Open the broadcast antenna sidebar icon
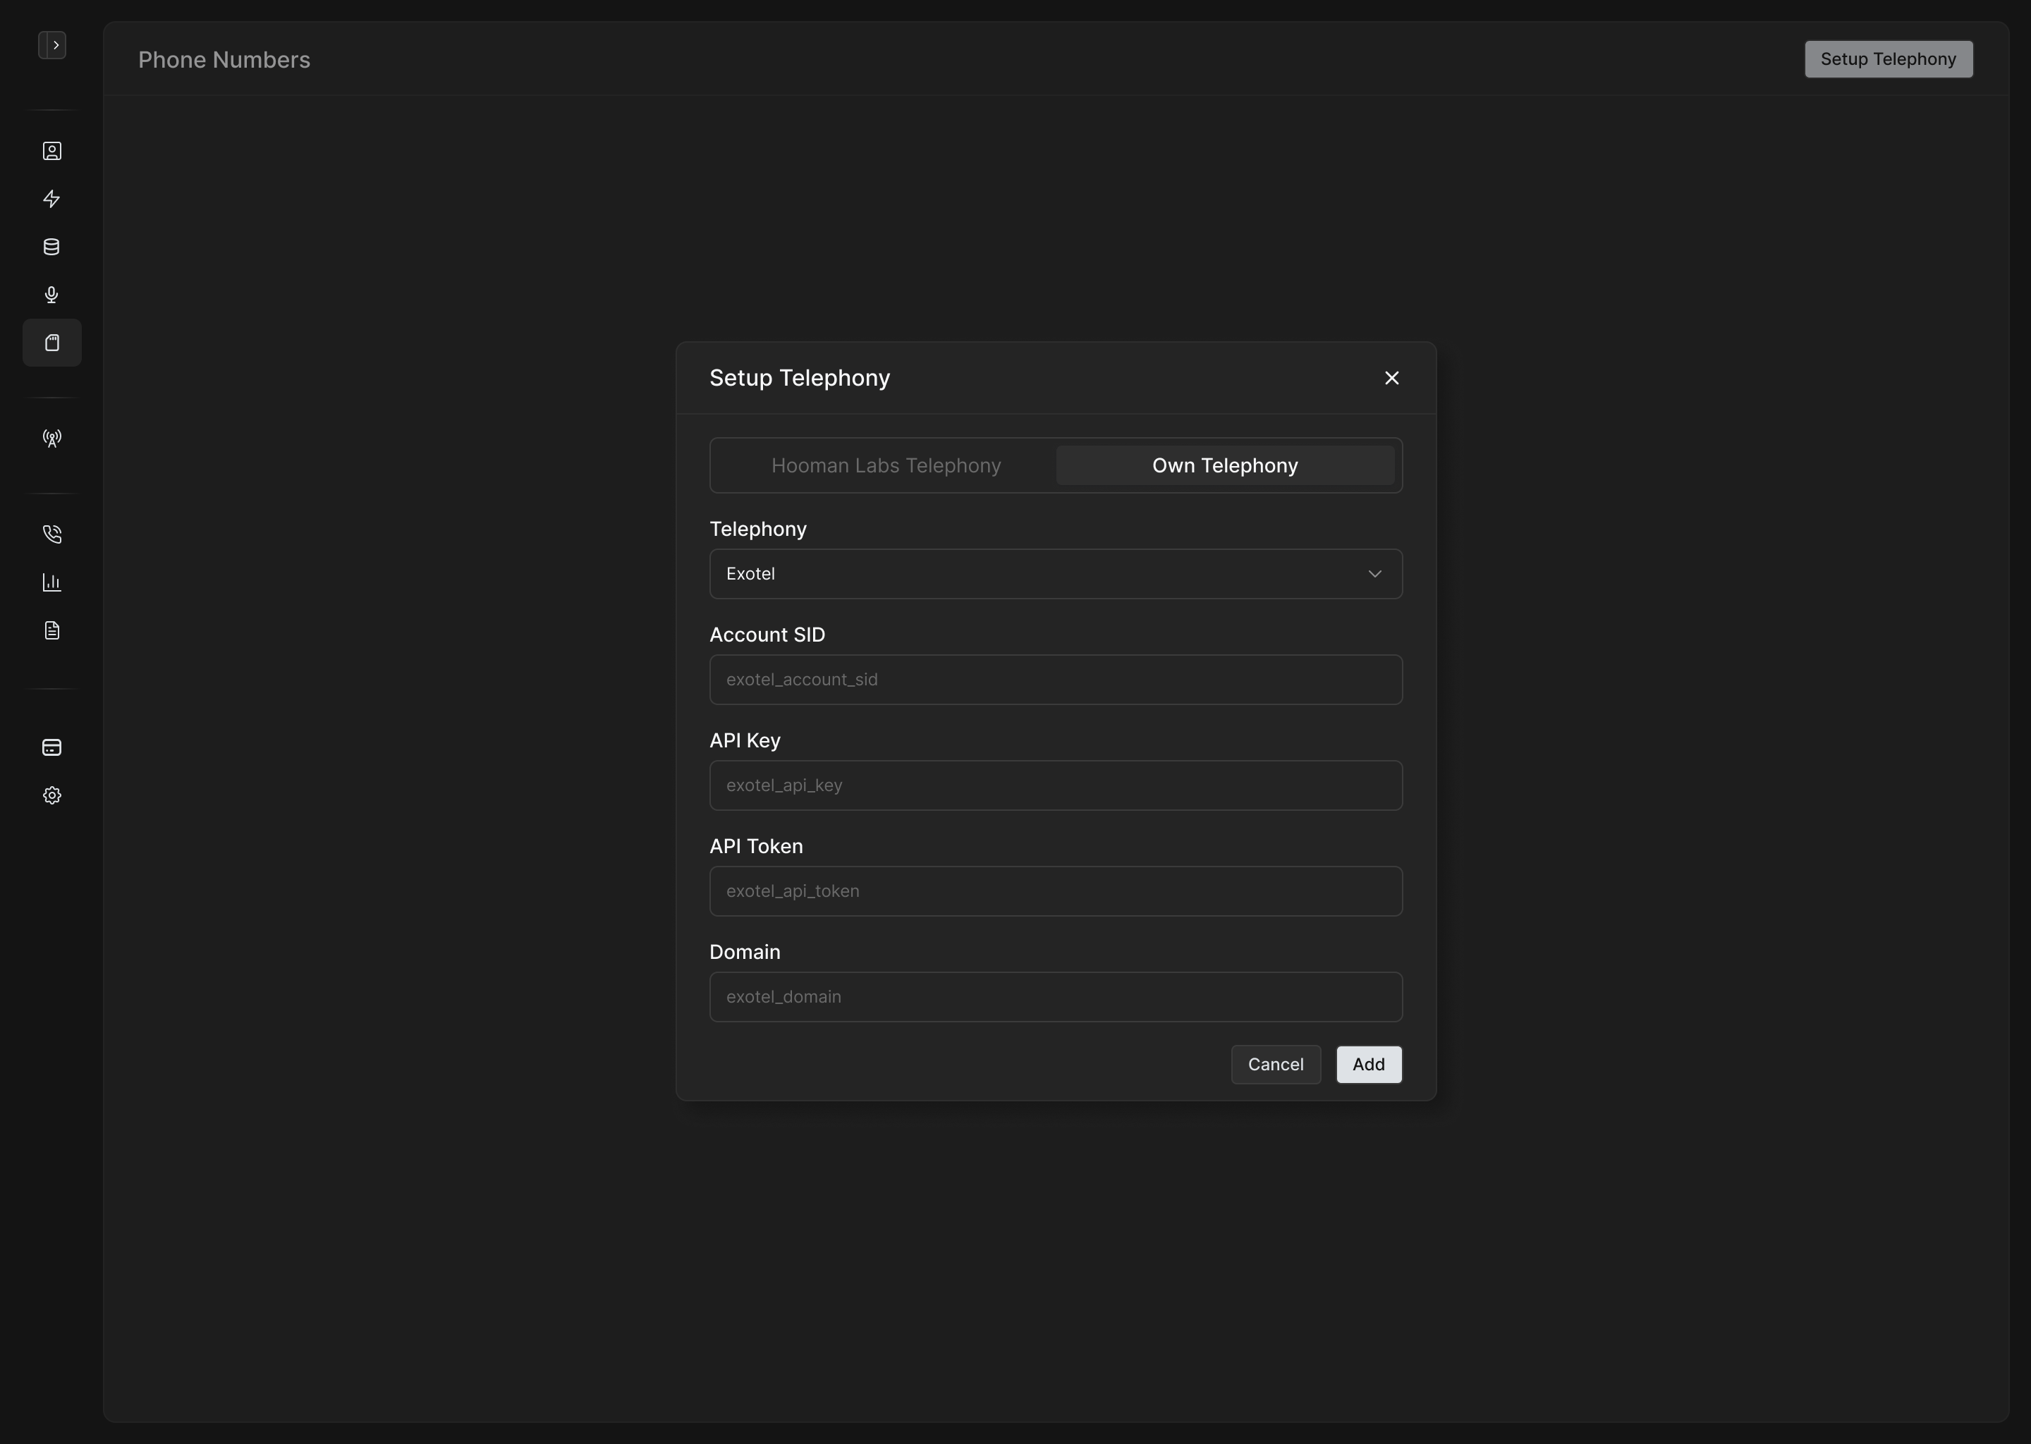The height and width of the screenshot is (1444, 2031). coord(51,439)
